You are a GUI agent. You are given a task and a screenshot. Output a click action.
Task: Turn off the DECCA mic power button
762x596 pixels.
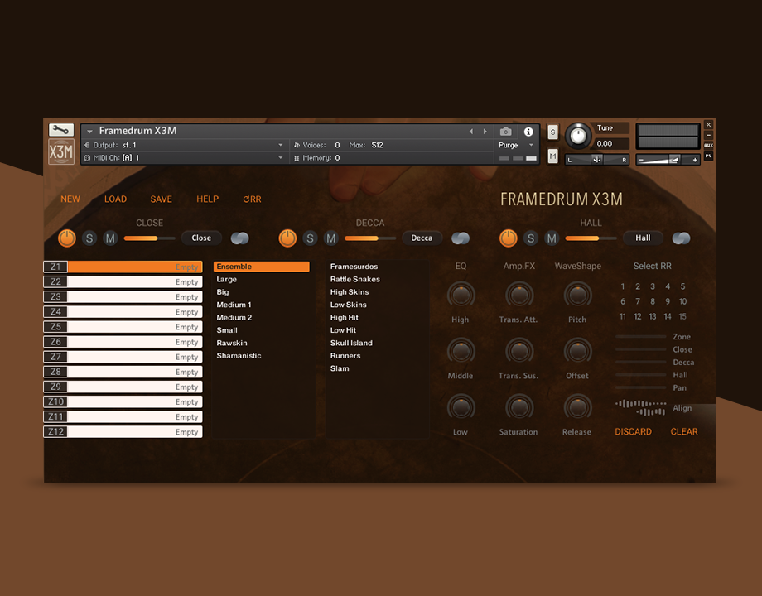pyautogui.click(x=287, y=238)
